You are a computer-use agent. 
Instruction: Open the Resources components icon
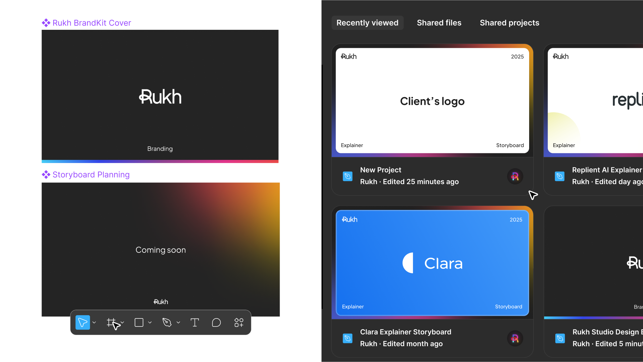(239, 322)
